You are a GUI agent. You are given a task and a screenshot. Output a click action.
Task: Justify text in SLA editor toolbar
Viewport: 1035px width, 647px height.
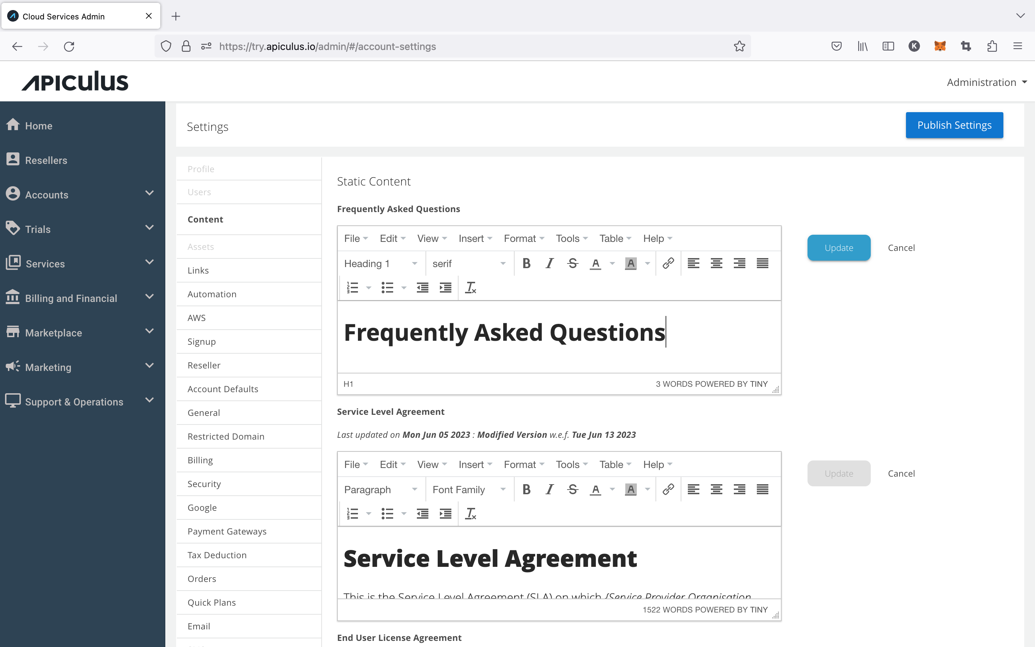(762, 490)
